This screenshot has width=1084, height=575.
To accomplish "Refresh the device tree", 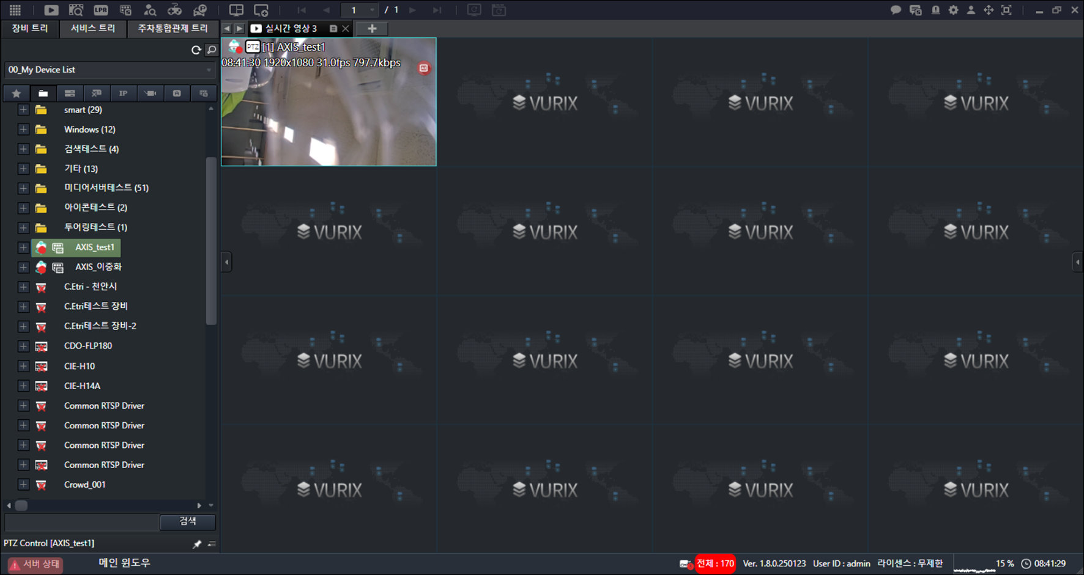I will click(x=196, y=50).
